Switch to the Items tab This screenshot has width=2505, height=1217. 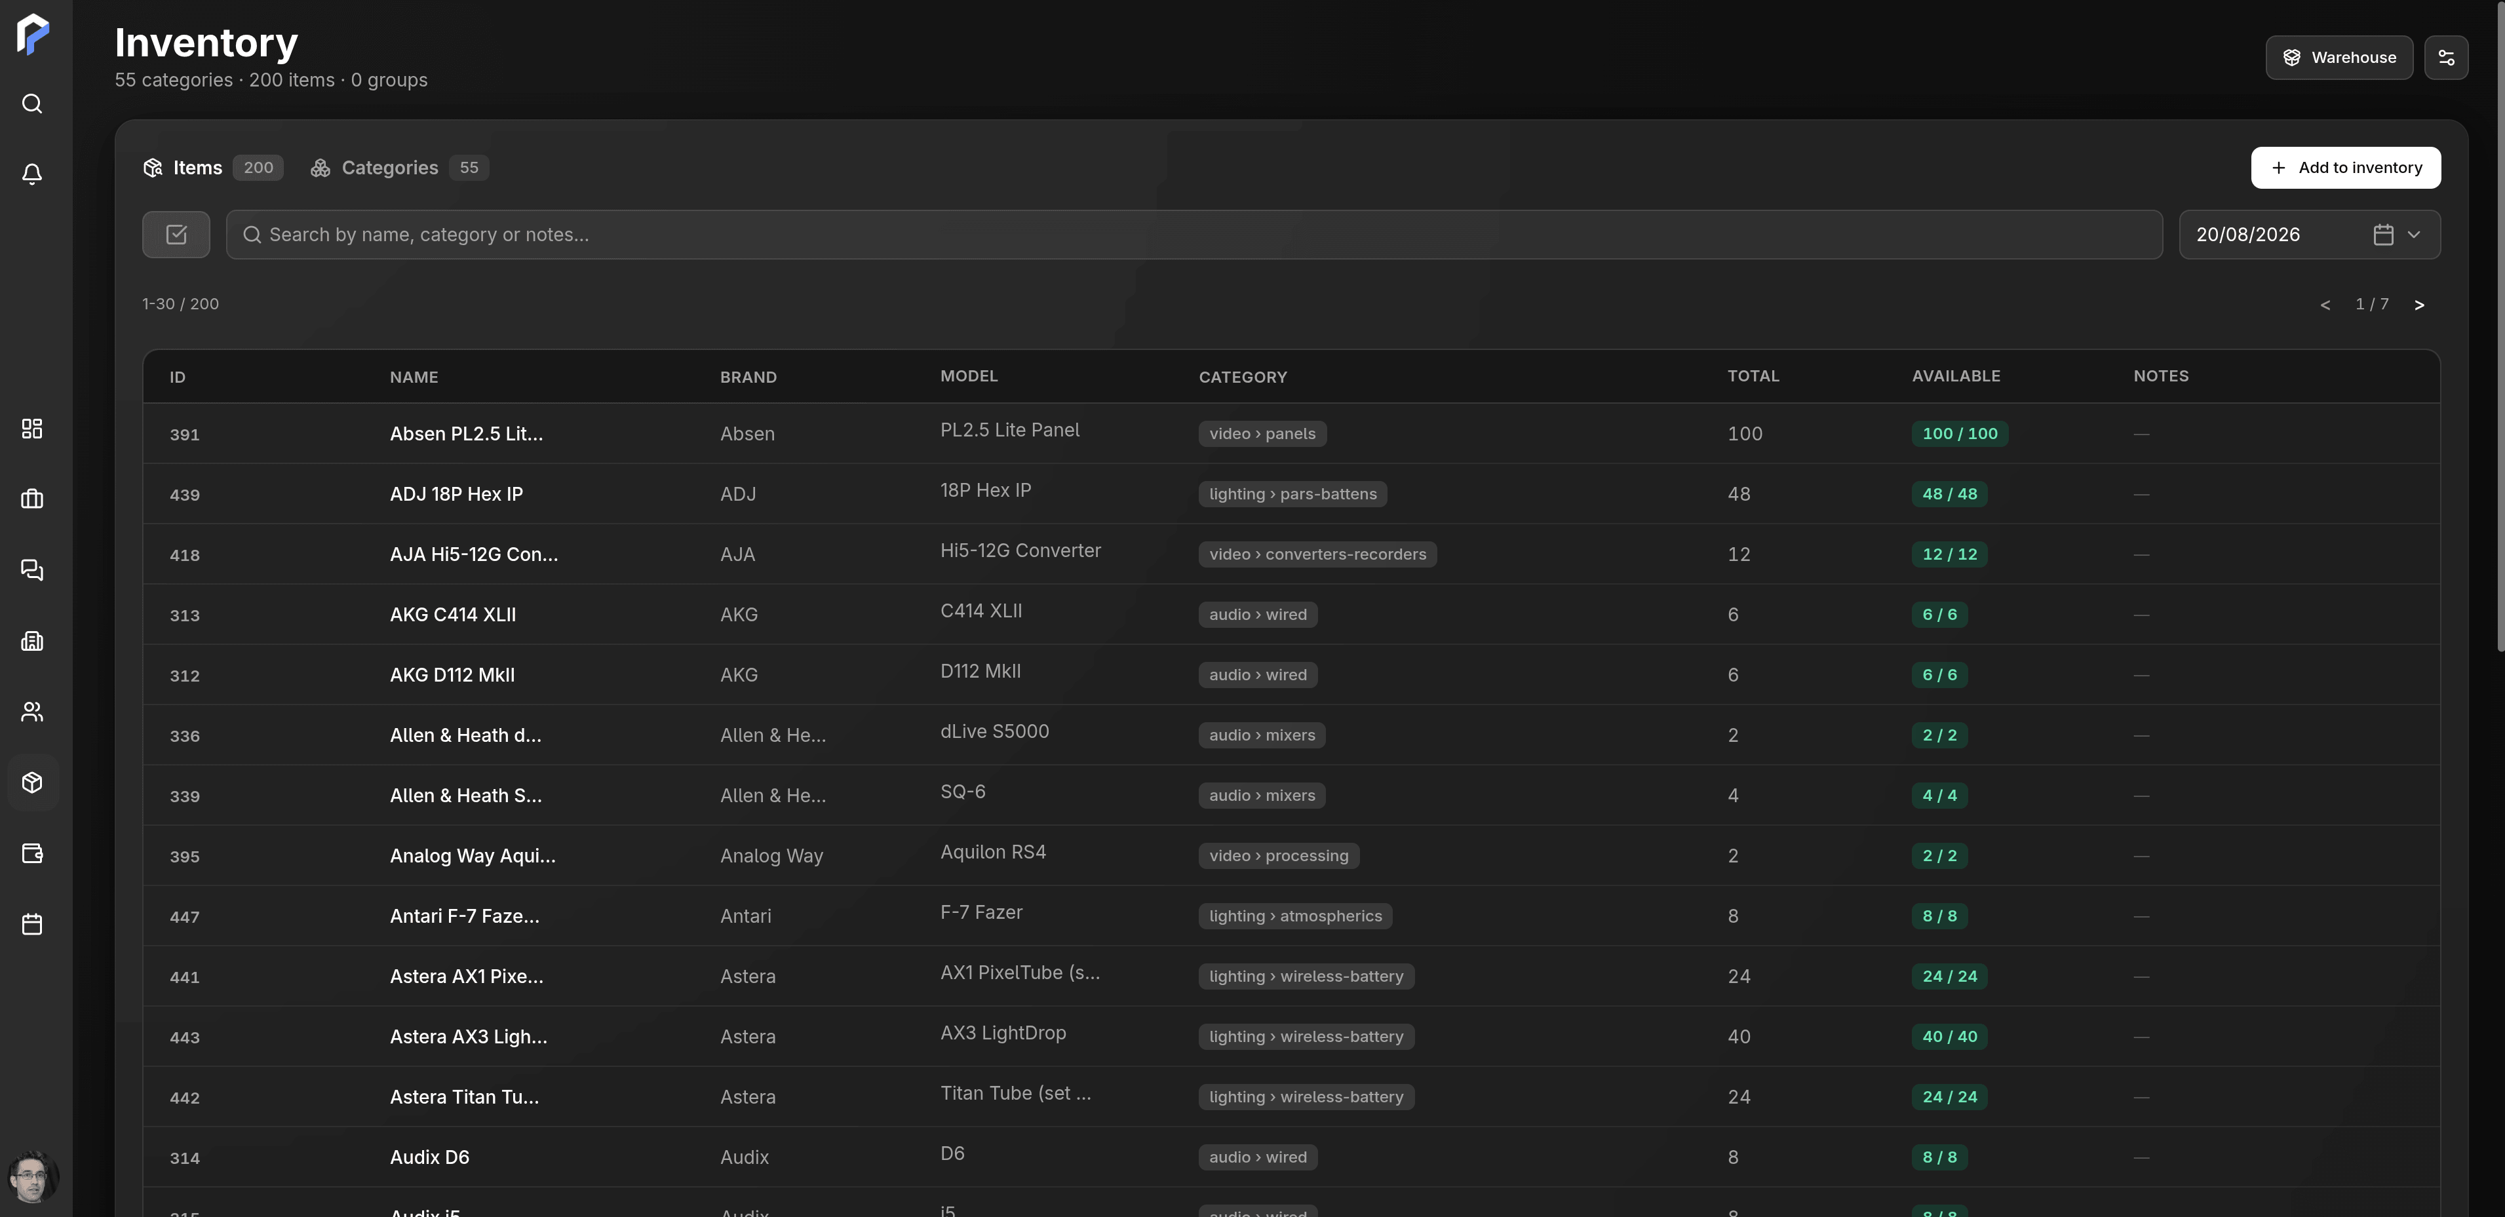213,167
